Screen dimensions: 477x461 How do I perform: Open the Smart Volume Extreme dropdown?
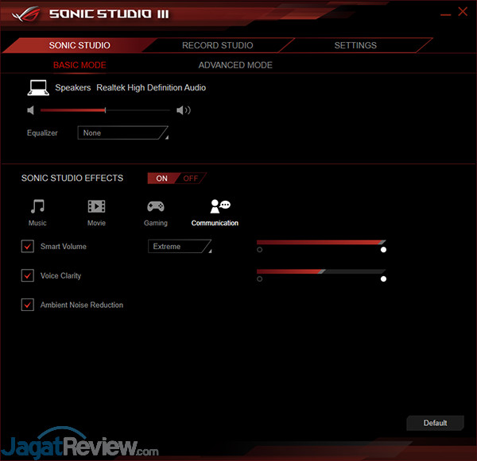pyautogui.click(x=180, y=246)
